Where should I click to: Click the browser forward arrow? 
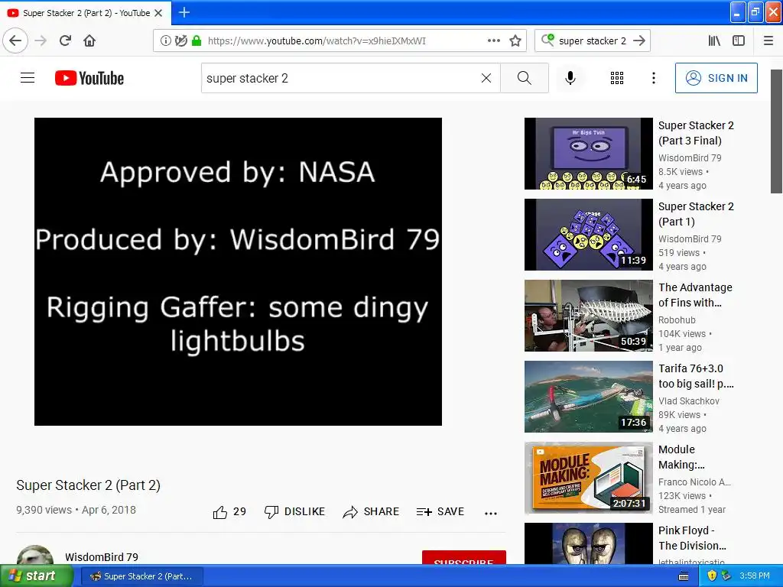41,41
